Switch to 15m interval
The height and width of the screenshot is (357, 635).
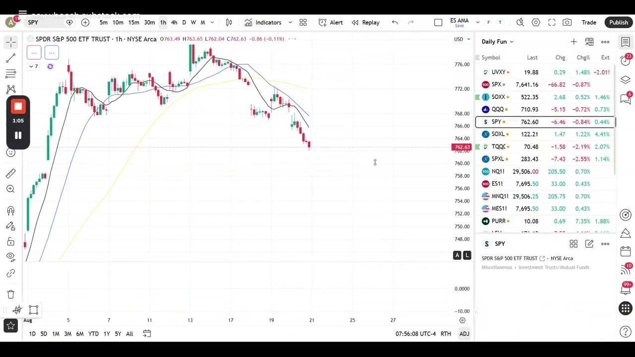point(133,22)
